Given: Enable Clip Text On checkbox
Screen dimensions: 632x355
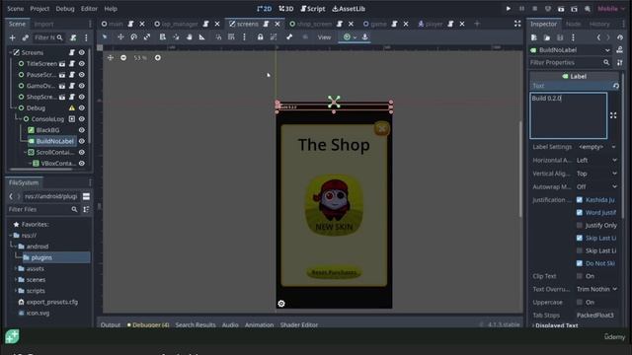Looking at the screenshot, I should 580,276.
